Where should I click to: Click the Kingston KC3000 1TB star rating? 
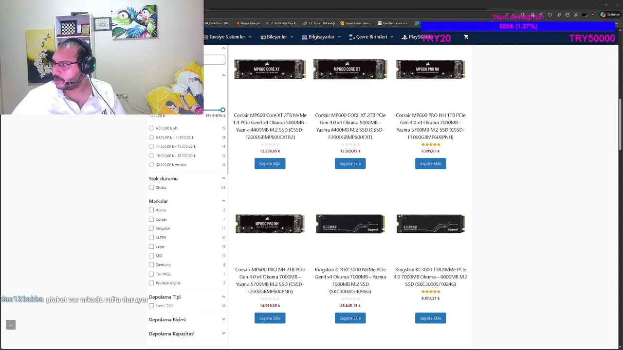click(x=431, y=292)
